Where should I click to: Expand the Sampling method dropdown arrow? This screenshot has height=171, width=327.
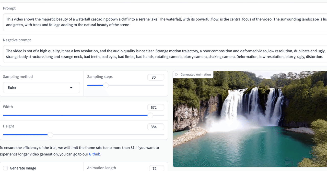click(71, 88)
